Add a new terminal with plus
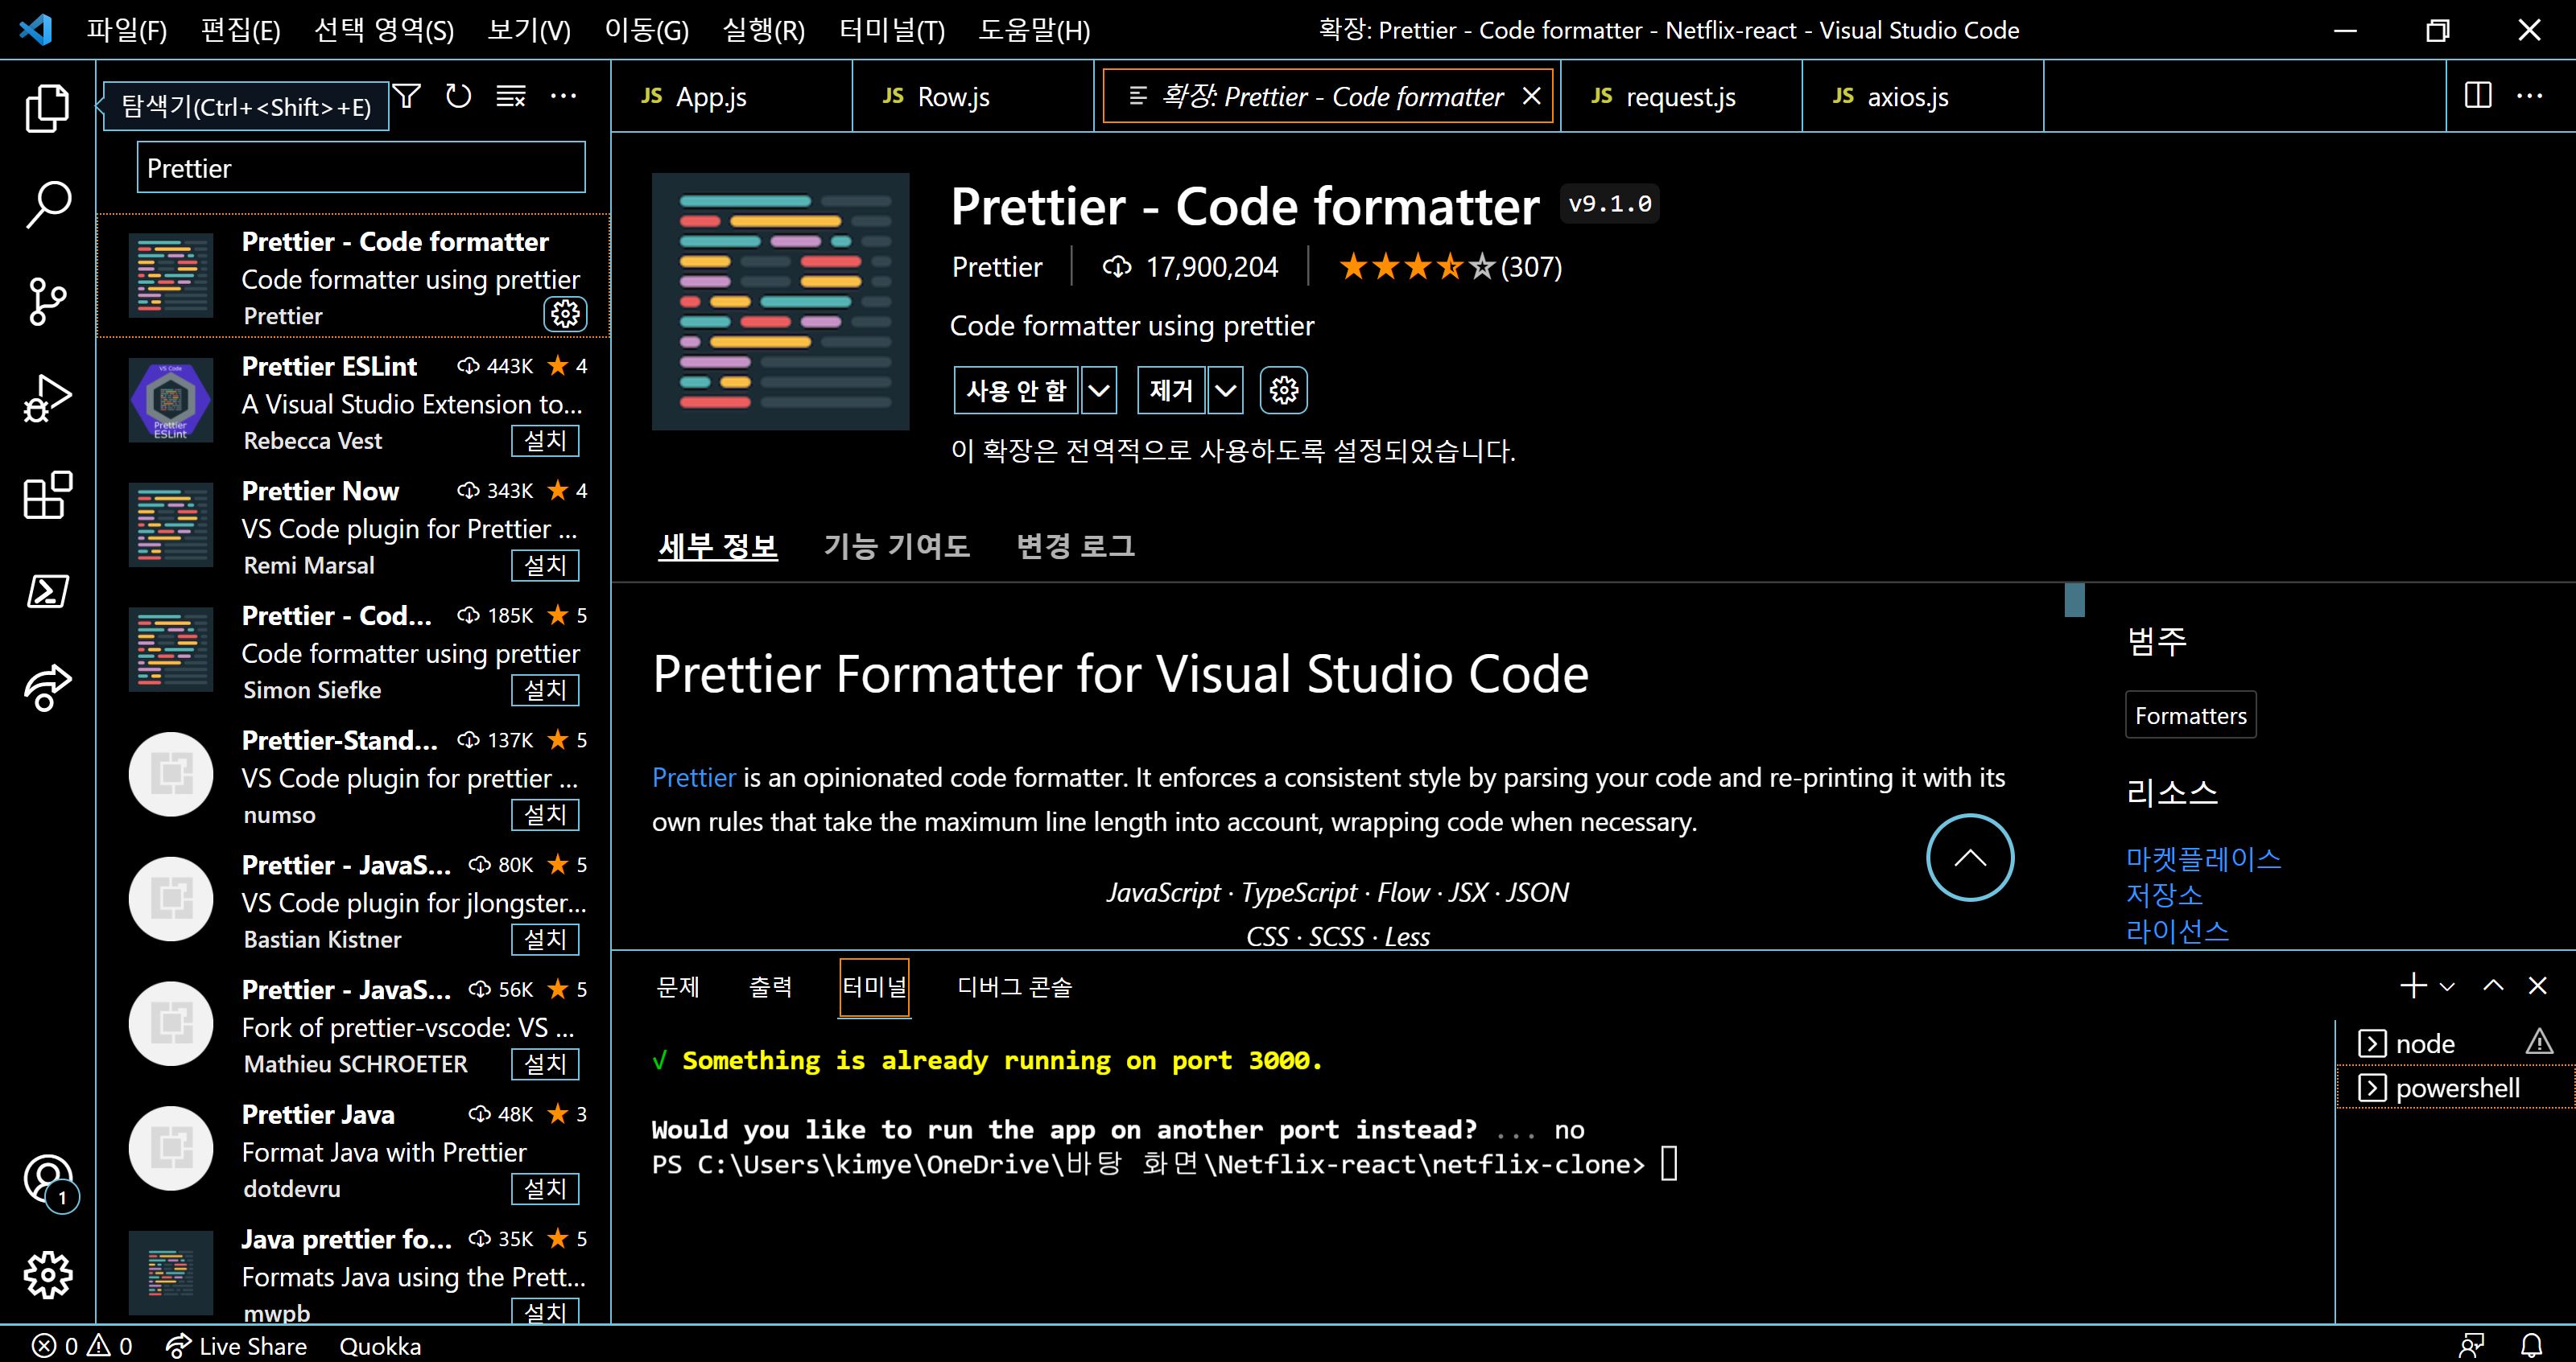The height and width of the screenshot is (1362, 2576). click(x=2413, y=985)
